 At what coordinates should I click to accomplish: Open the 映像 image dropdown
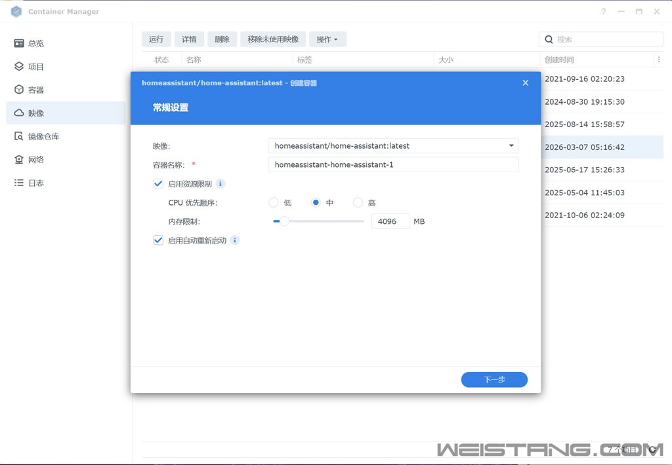click(511, 145)
